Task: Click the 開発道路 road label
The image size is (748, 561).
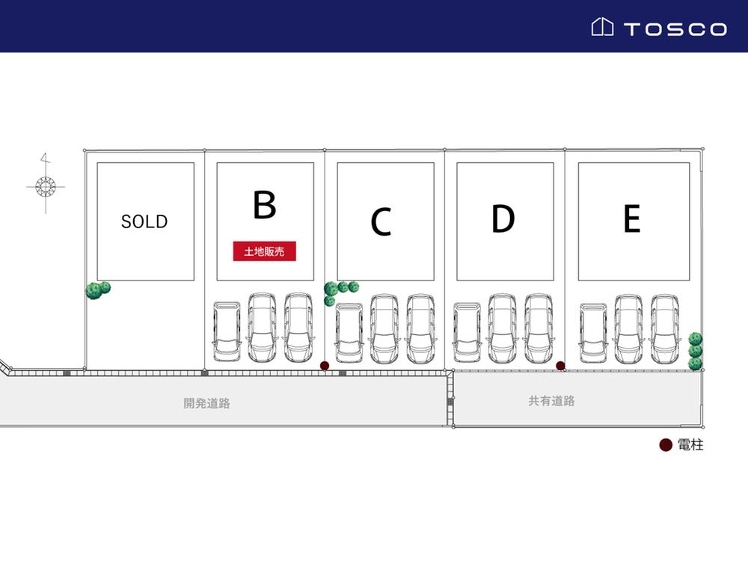Action: click(x=207, y=403)
